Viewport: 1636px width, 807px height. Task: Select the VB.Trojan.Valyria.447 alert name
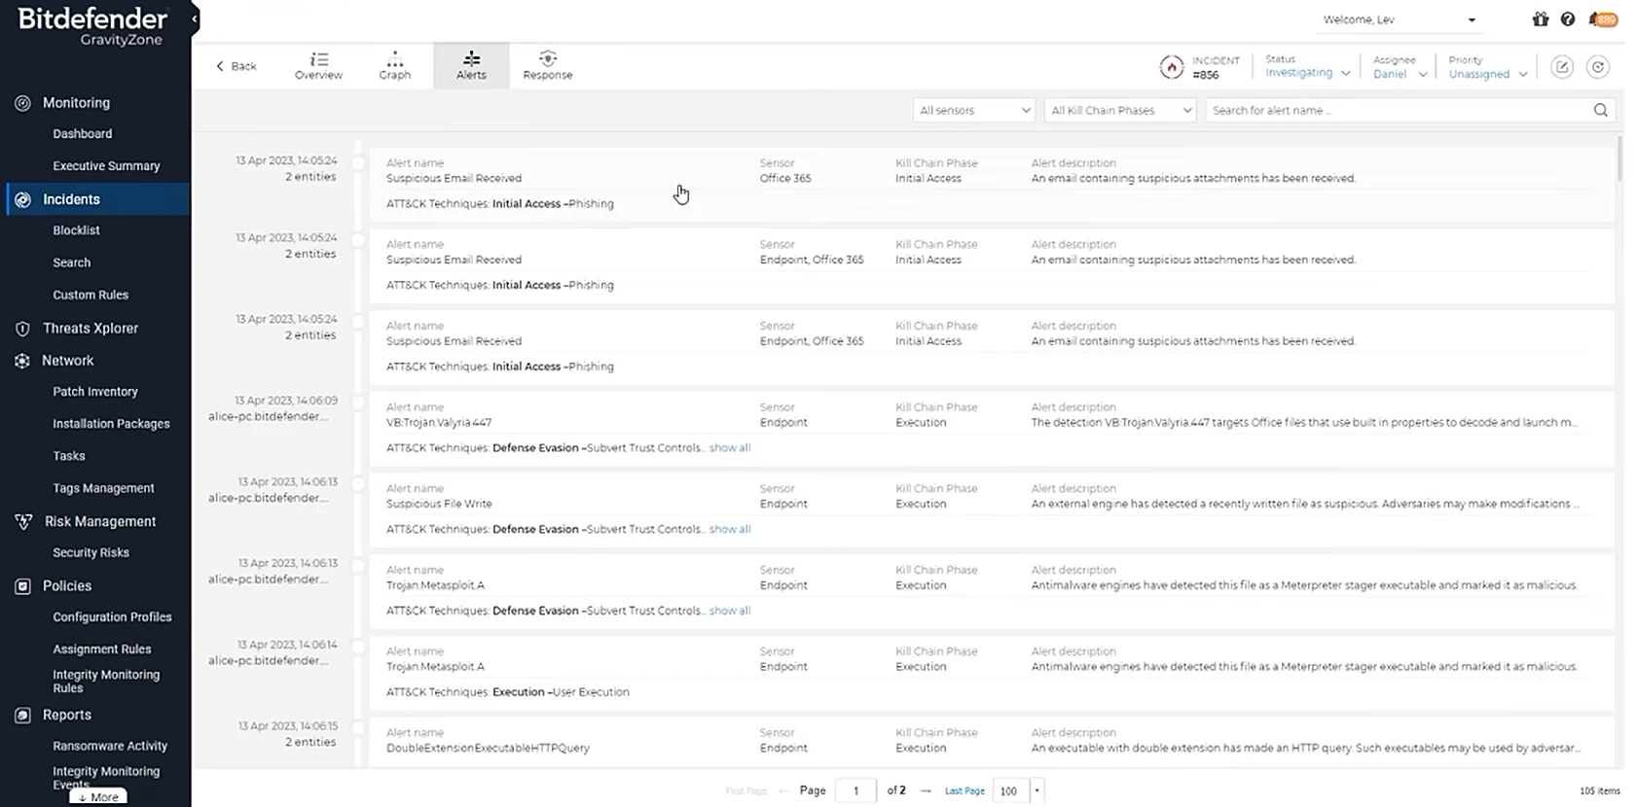[x=439, y=423]
